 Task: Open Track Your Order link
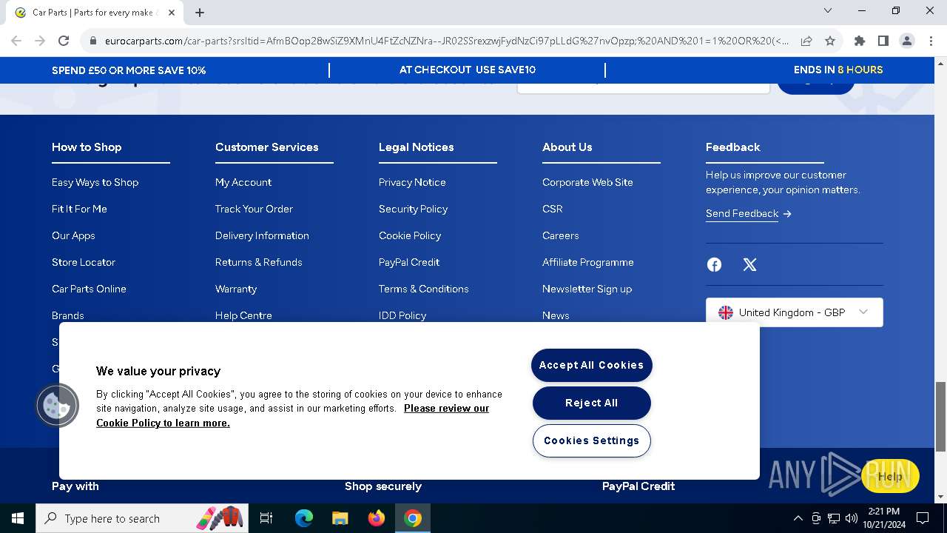254,209
